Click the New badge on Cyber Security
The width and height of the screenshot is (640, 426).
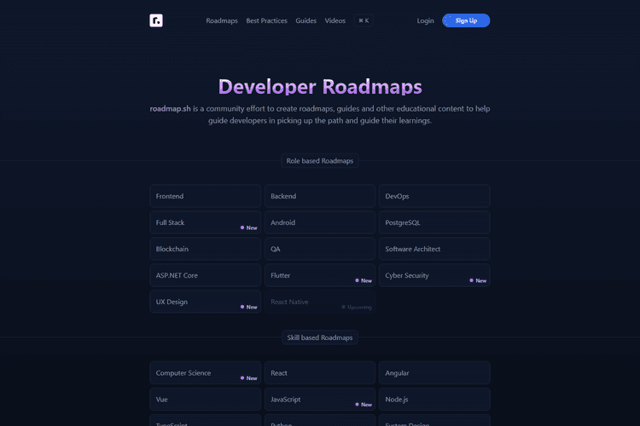478,281
